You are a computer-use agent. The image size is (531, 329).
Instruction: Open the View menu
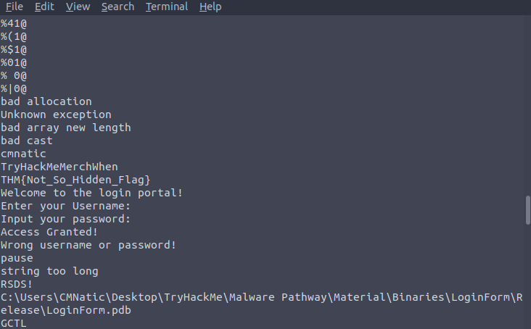pos(78,7)
